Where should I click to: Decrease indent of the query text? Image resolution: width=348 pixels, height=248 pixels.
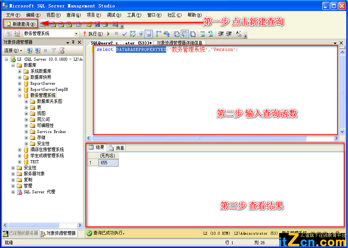221,34
